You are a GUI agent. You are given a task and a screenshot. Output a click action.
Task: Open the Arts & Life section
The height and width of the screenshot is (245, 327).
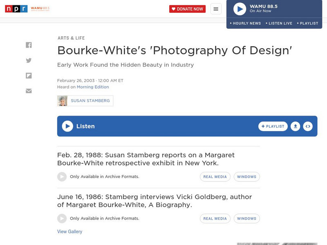[71, 38]
